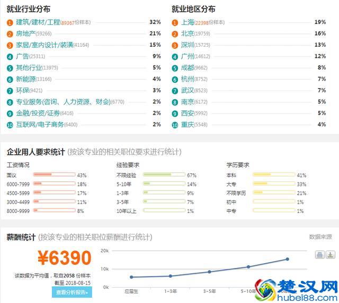Open 广告 industry link
Image resolution: width=339 pixels, height=303 pixels.
(22, 57)
